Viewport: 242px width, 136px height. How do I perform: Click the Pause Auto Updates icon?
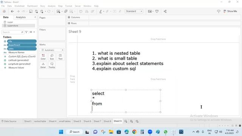[42, 11]
